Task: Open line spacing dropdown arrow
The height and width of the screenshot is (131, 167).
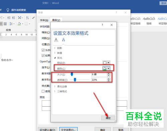Action: 14,24
